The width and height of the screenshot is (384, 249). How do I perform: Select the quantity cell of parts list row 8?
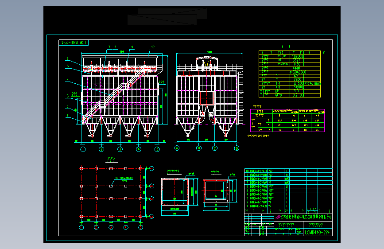[287, 179]
